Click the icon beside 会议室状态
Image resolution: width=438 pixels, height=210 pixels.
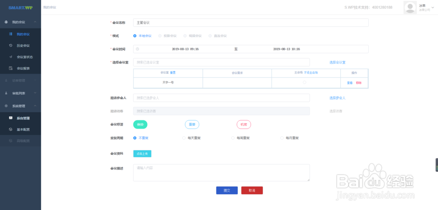click(11, 57)
